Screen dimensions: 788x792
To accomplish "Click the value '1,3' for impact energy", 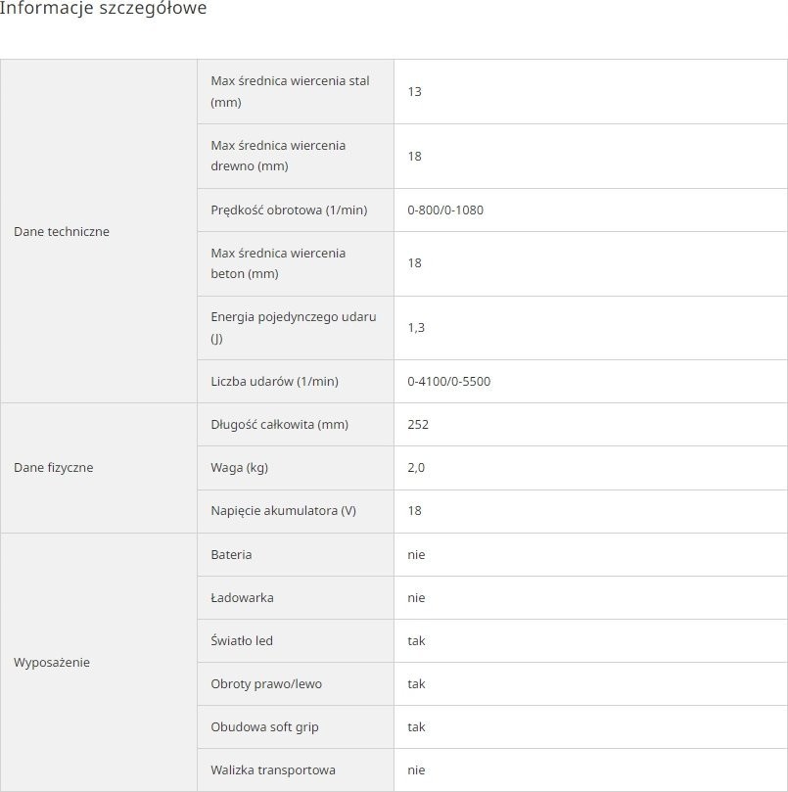I will tap(416, 328).
